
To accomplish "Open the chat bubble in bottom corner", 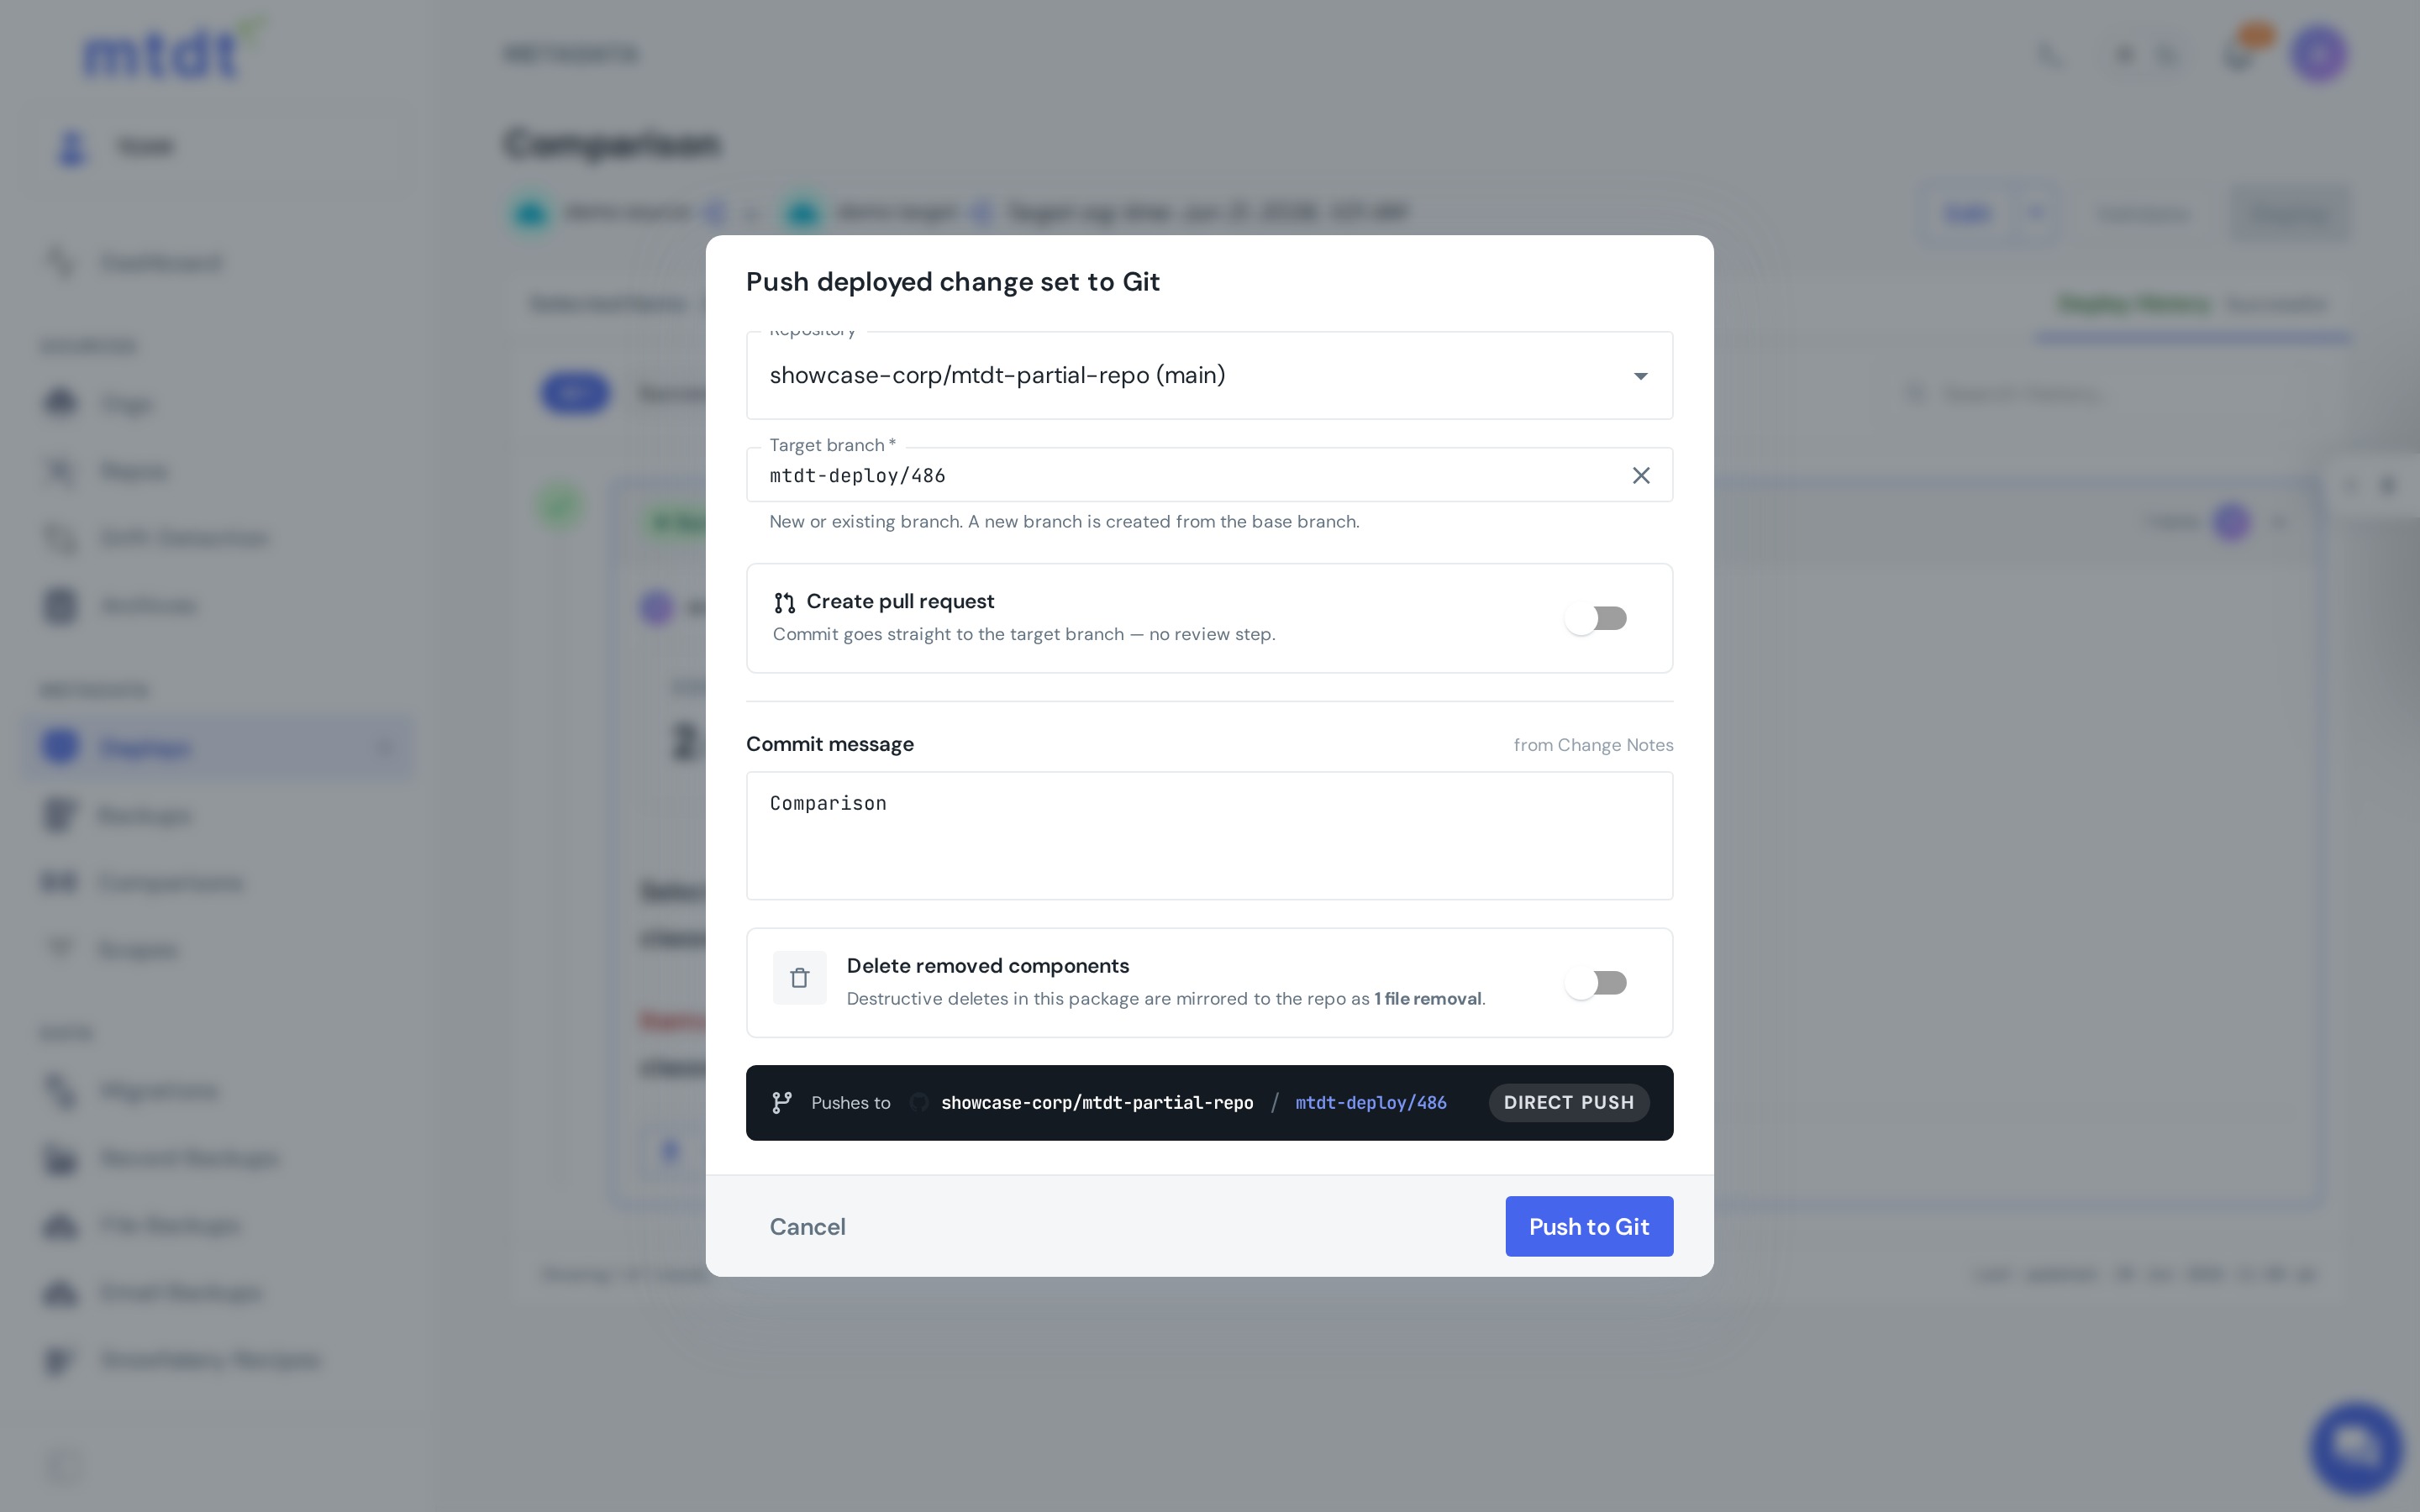I will pyautogui.click(x=2356, y=1447).
